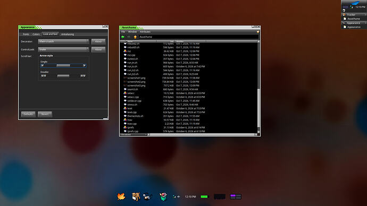Click the vertical scrollbar thumb in /boot/home

[258, 108]
